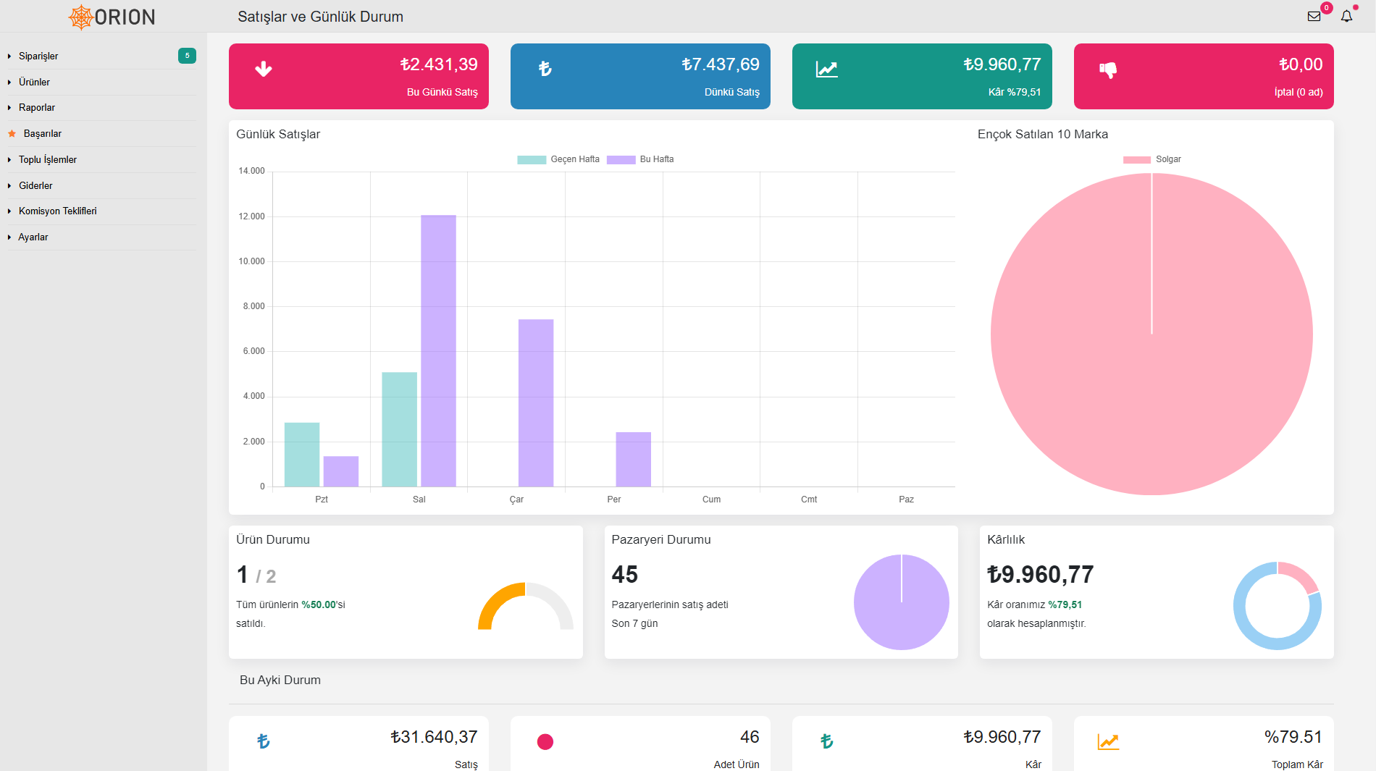1376x771 pixels.
Task: Toggle the Geçen Hafta legend series
Action: [x=558, y=159]
